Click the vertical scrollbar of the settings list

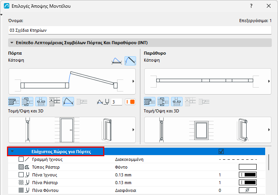click(x=269, y=162)
